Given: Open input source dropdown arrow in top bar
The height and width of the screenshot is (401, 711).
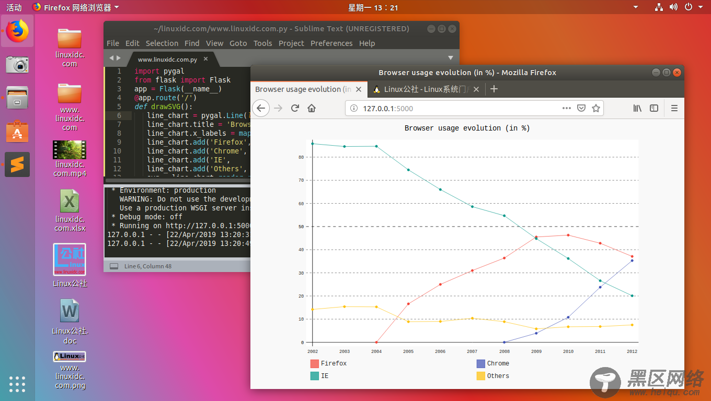Looking at the screenshot, I should 636,7.
